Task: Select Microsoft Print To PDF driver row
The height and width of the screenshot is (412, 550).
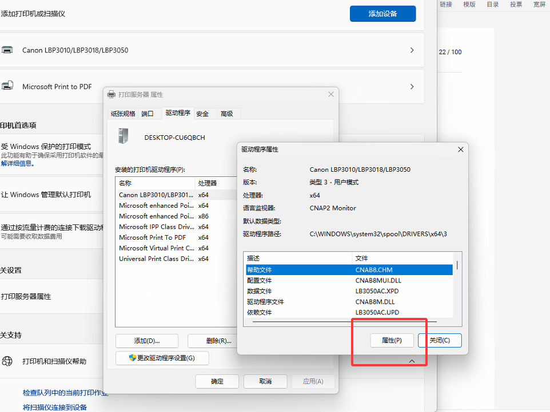Action: 177,237
